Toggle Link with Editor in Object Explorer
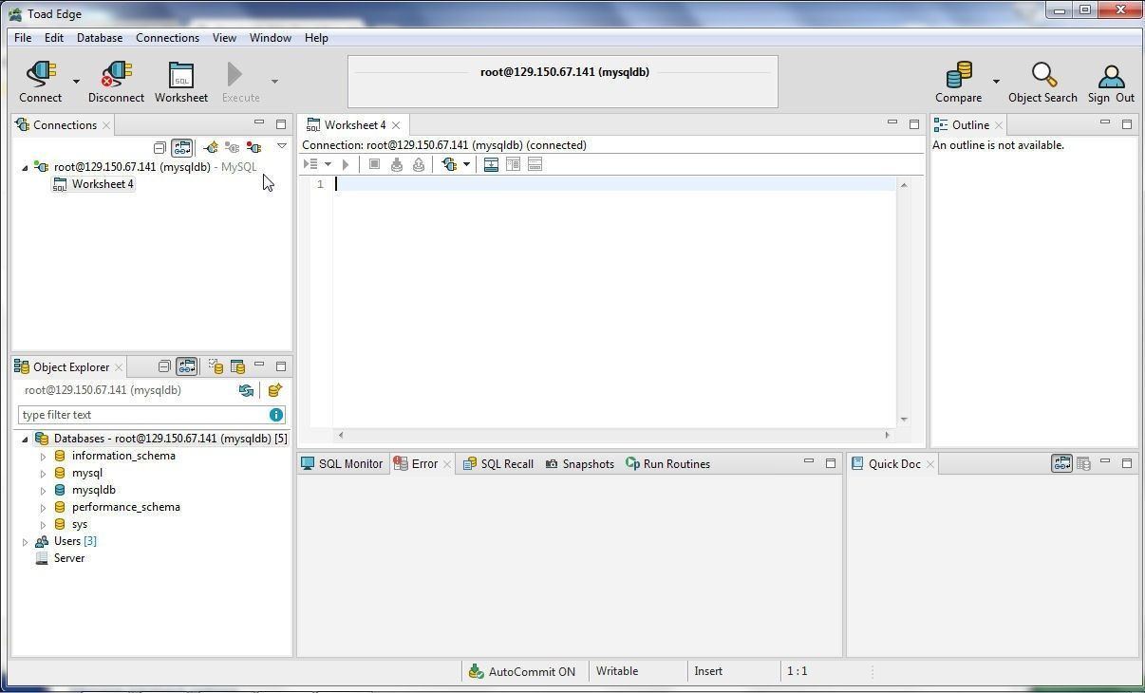 tap(187, 366)
